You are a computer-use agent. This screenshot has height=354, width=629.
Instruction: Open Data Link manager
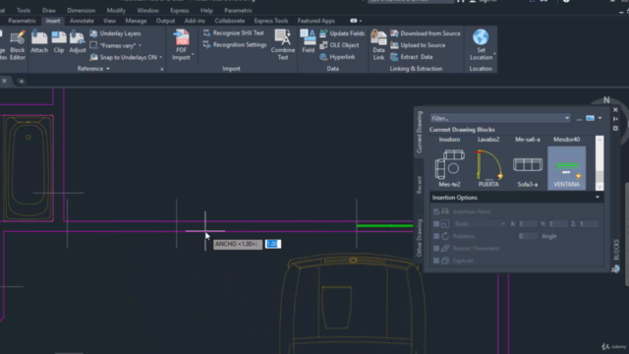pos(378,45)
